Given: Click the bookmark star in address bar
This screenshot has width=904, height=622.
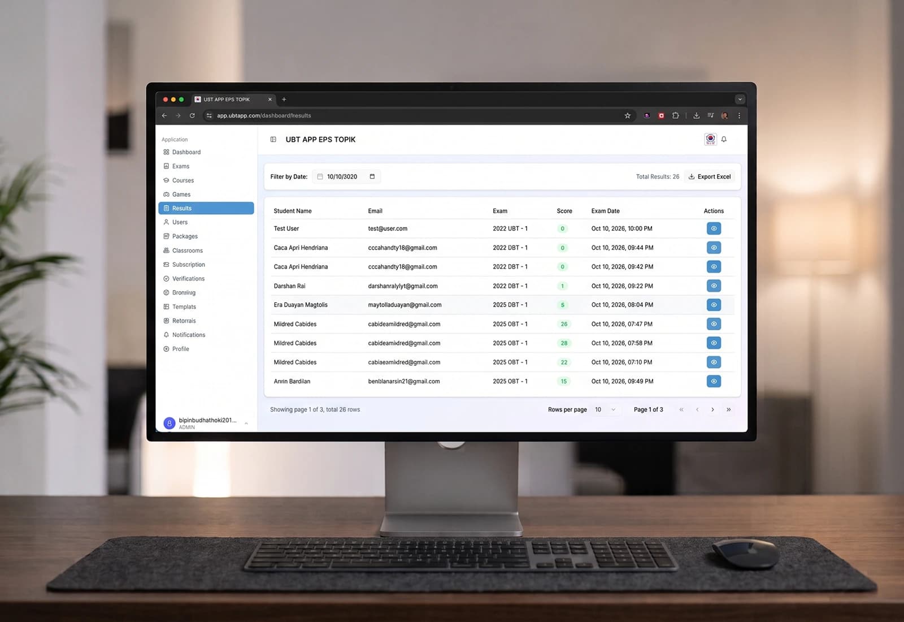Looking at the screenshot, I should (x=627, y=115).
